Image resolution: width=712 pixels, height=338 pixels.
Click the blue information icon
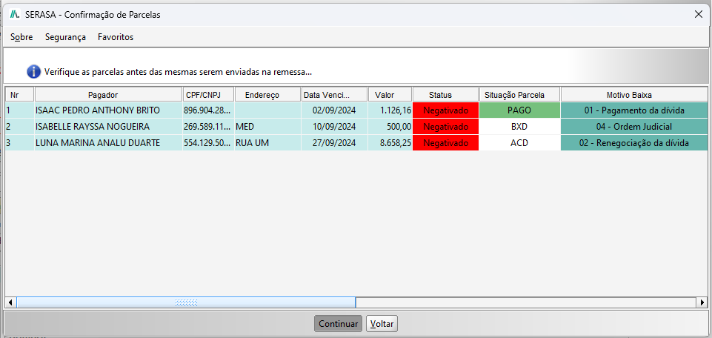point(33,72)
